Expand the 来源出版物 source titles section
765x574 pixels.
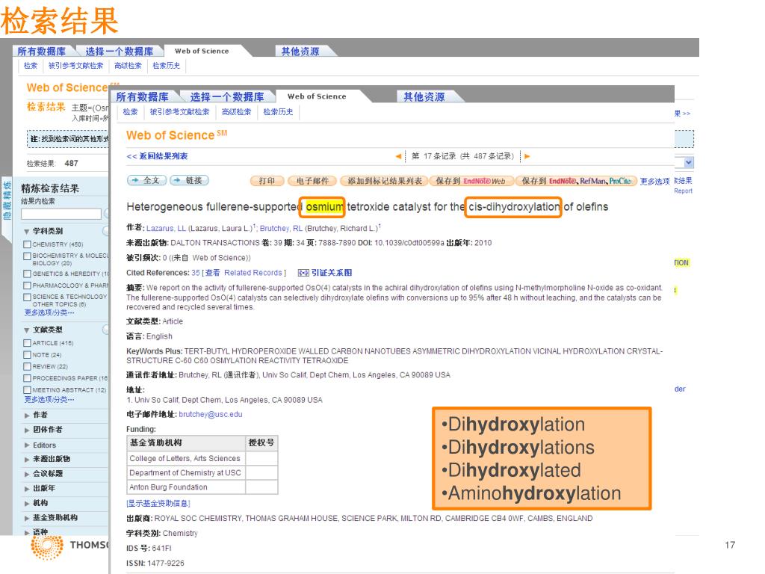[28, 460]
